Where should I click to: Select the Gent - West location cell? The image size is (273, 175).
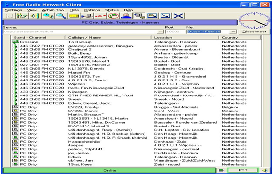point(166,111)
